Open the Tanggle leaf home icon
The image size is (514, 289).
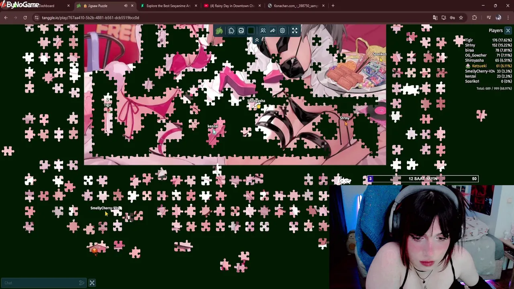coord(219,31)
